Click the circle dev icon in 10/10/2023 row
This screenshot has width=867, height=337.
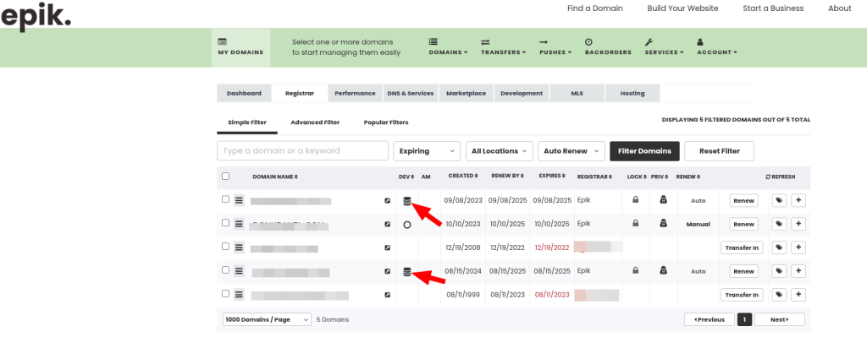click(407, 225)
